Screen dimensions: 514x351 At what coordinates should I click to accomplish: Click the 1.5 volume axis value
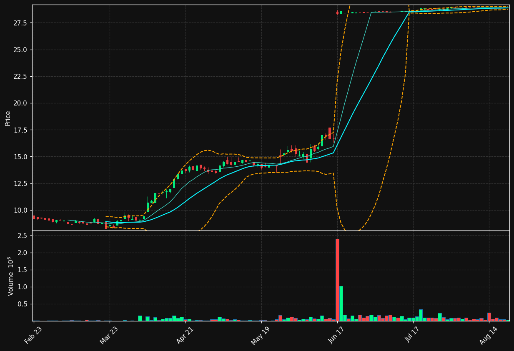pyautogui.click(x=23, y=270)
